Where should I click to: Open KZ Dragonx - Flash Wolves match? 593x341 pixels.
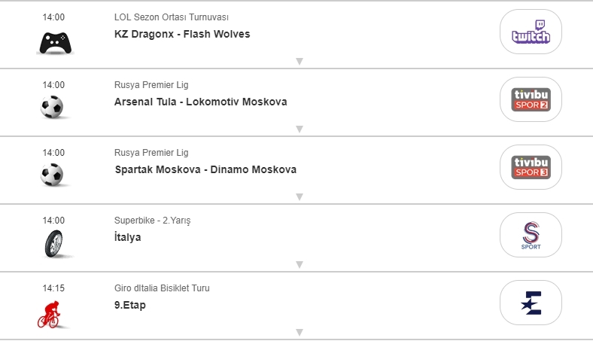point(182,34)
